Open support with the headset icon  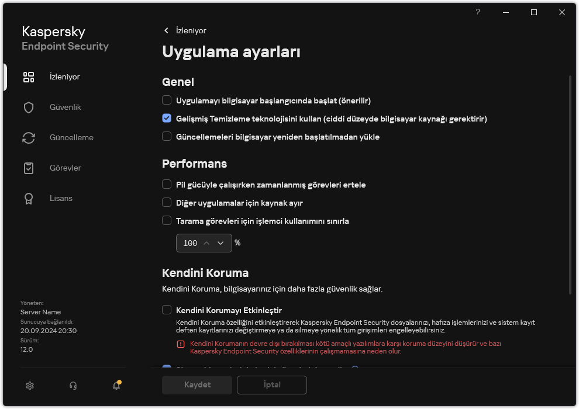(73, 386)
